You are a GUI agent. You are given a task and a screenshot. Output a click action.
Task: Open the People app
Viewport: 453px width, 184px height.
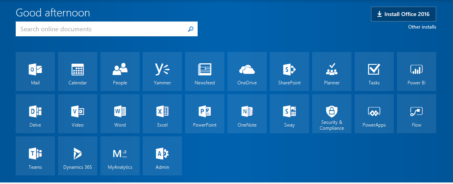point(120,71)
